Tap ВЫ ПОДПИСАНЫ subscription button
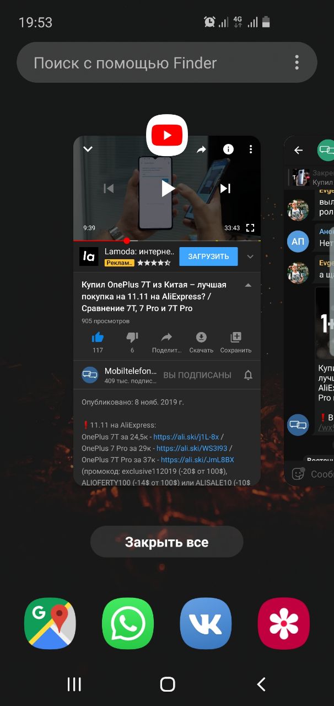The height and width of the screenshot is (706, 334). click(197, 375)
